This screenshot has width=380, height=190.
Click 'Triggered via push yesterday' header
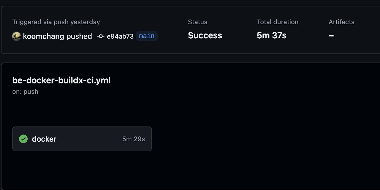click(x=56, y=22)
